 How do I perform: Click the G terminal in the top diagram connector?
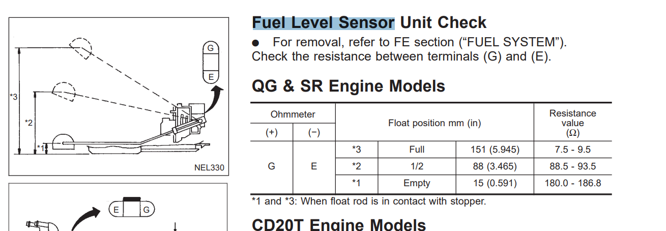coord(211,48)
